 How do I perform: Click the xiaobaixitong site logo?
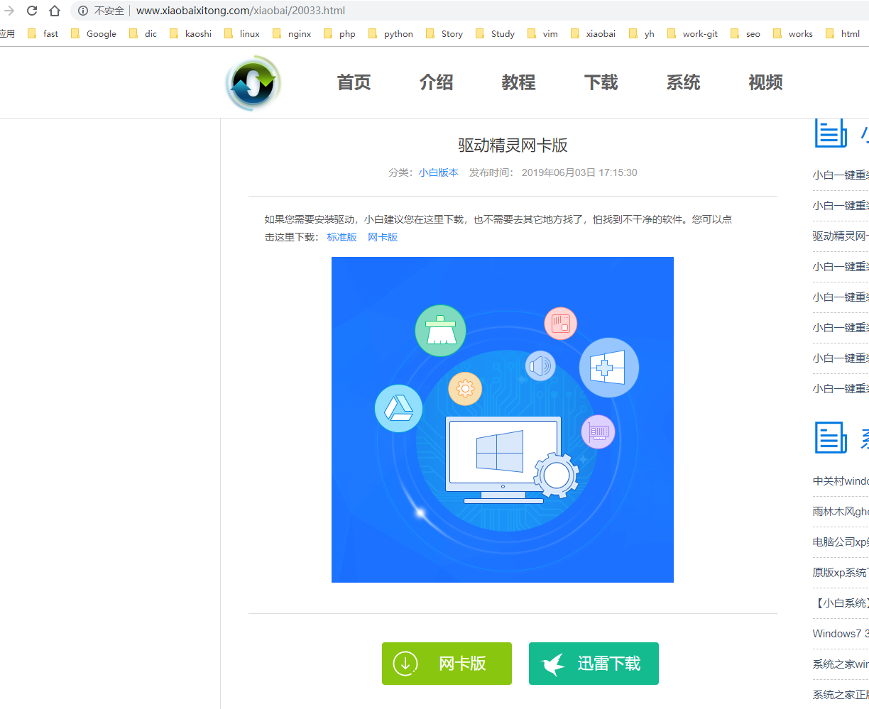253,82
